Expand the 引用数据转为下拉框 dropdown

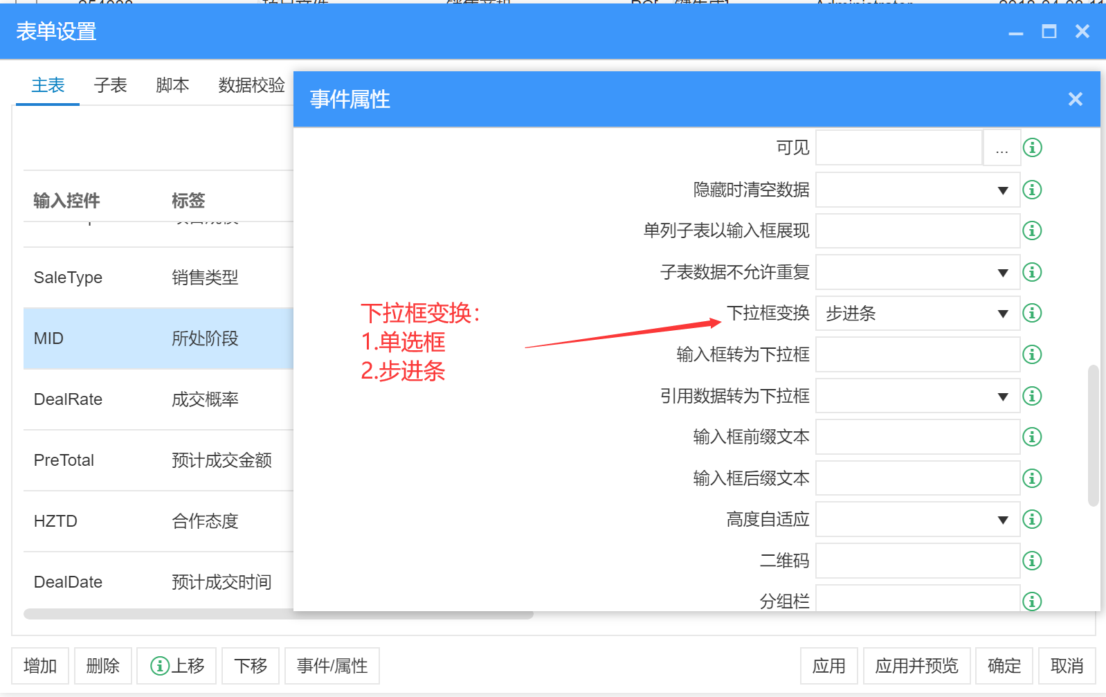click(917, 396)
